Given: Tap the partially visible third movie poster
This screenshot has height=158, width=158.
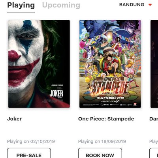Looking at the screenshot, I should [x=154, y=64].
